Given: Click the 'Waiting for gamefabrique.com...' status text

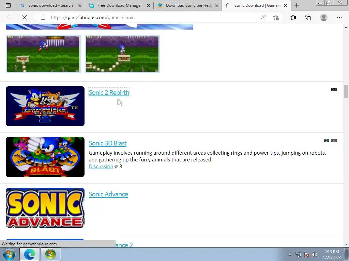Looking at the screenshot, I should 31,244.
